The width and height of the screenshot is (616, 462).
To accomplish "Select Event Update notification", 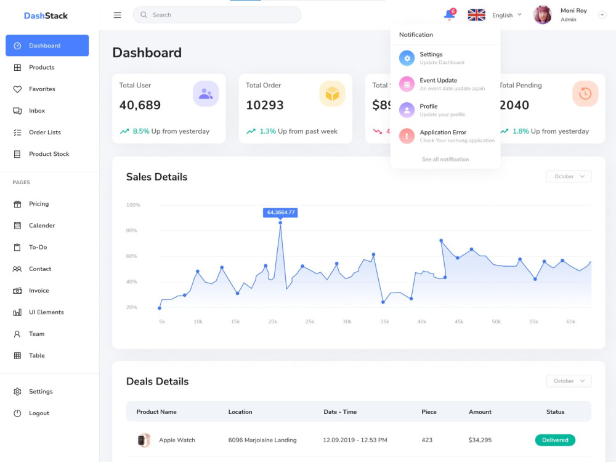I will [x=445, y=84].
